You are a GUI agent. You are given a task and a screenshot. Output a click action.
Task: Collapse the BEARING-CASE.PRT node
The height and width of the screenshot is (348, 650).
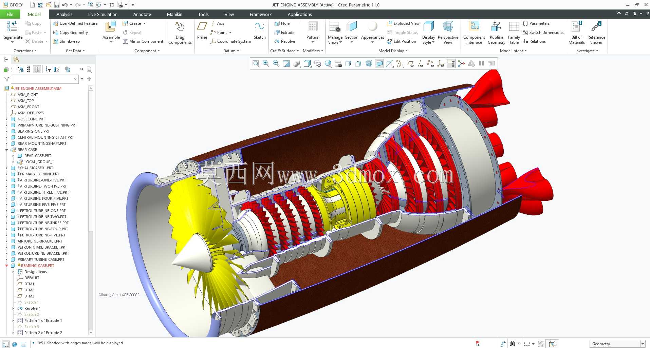pyautogui.click(x=6, y=266)
